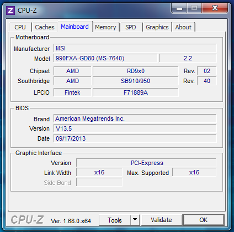Click the LPCIO vendor Fintek
Viewport: 234px width, 232px height.
coord(72,92)
